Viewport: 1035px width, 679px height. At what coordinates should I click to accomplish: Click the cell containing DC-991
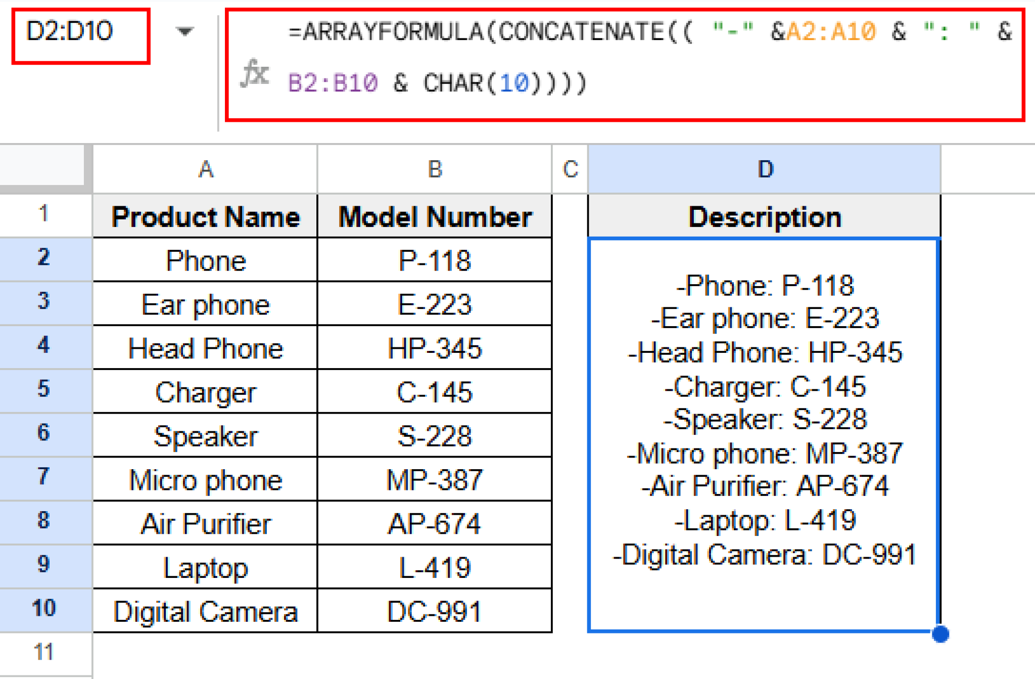pyautogui.click(x=434, y=611)
